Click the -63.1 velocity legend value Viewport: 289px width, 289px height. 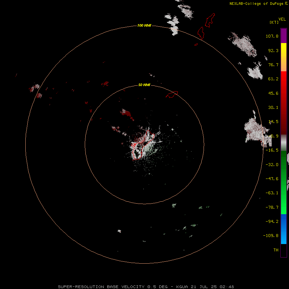coord(272,193)
